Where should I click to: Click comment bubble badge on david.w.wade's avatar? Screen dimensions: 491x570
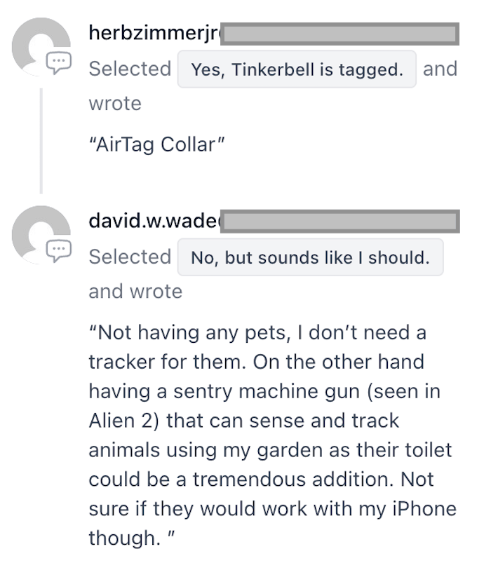click(59, 250)
